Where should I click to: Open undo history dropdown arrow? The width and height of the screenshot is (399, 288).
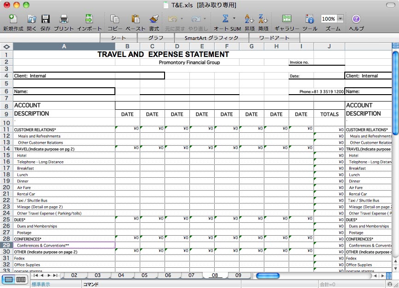[x=182, y=18]
